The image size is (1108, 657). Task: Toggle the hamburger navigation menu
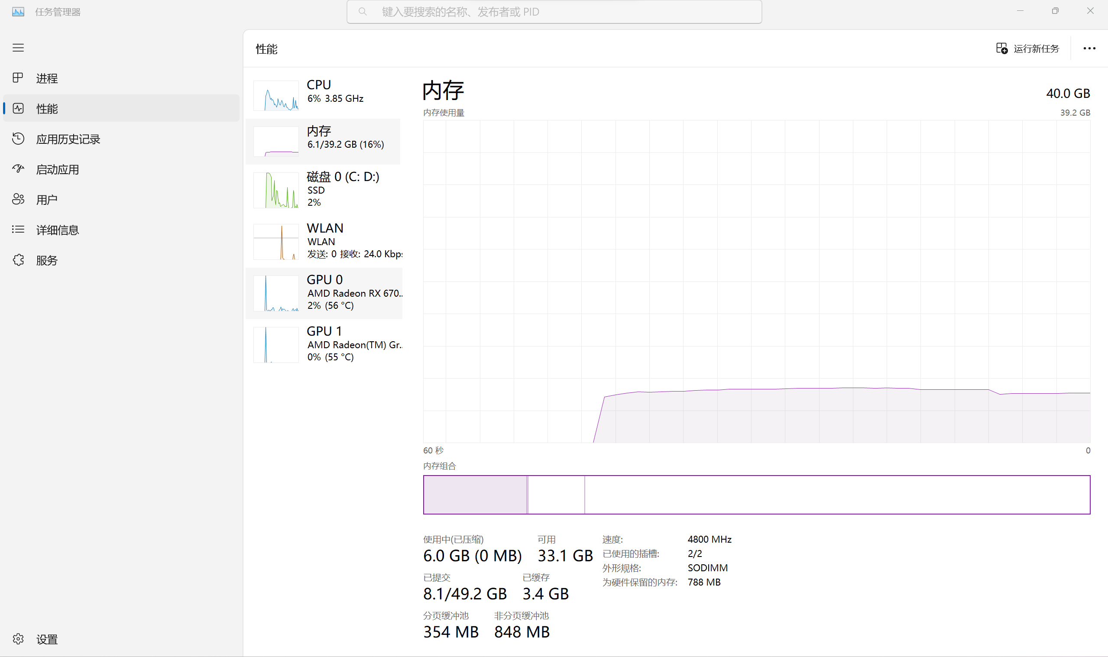[x=18, y=48]
